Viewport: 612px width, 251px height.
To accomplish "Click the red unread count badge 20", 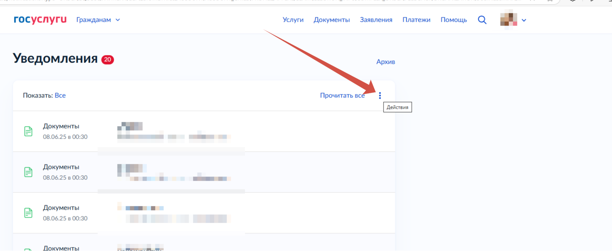I will (107, 60).
